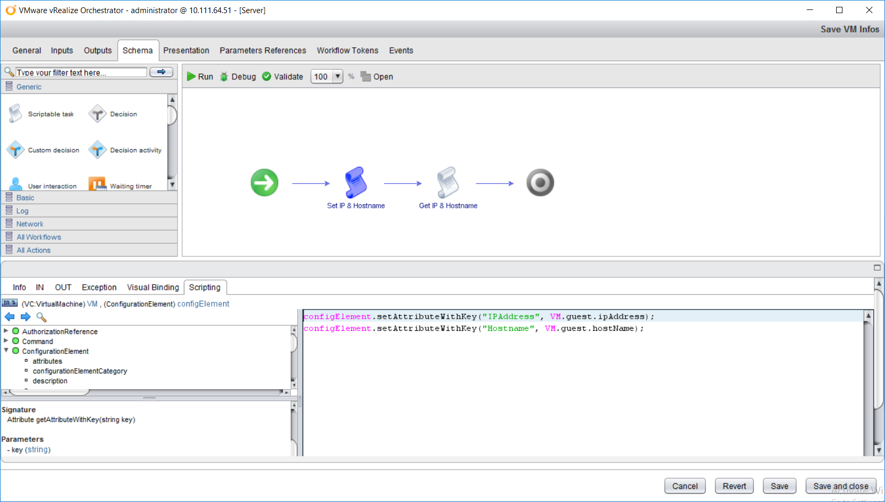Image resolution: width=885 pixels, height=502 pixels.
Task: Open the Visual Binding tab
Action: 153,287
